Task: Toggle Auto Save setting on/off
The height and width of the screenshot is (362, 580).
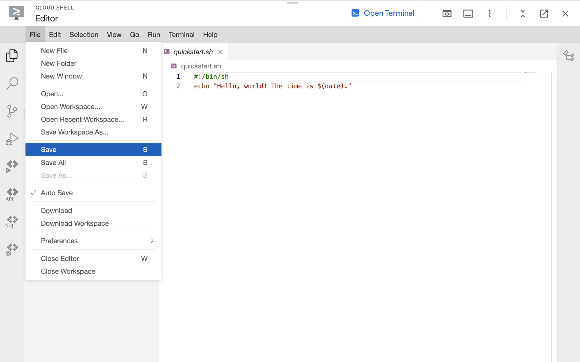Action: (x=57, y=193)
